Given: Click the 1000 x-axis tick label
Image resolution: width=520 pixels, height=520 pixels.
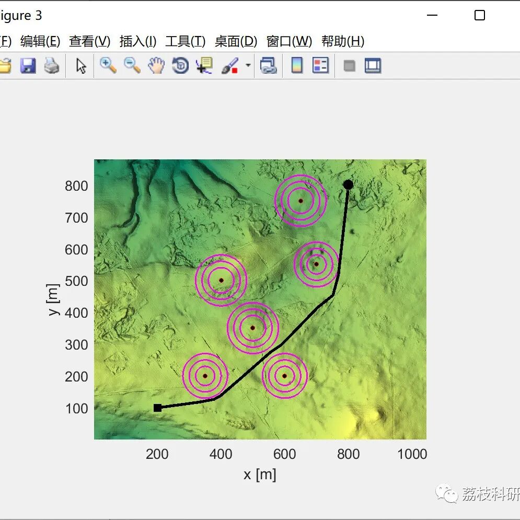Looking at the screenshot, I should click(412, 454).
